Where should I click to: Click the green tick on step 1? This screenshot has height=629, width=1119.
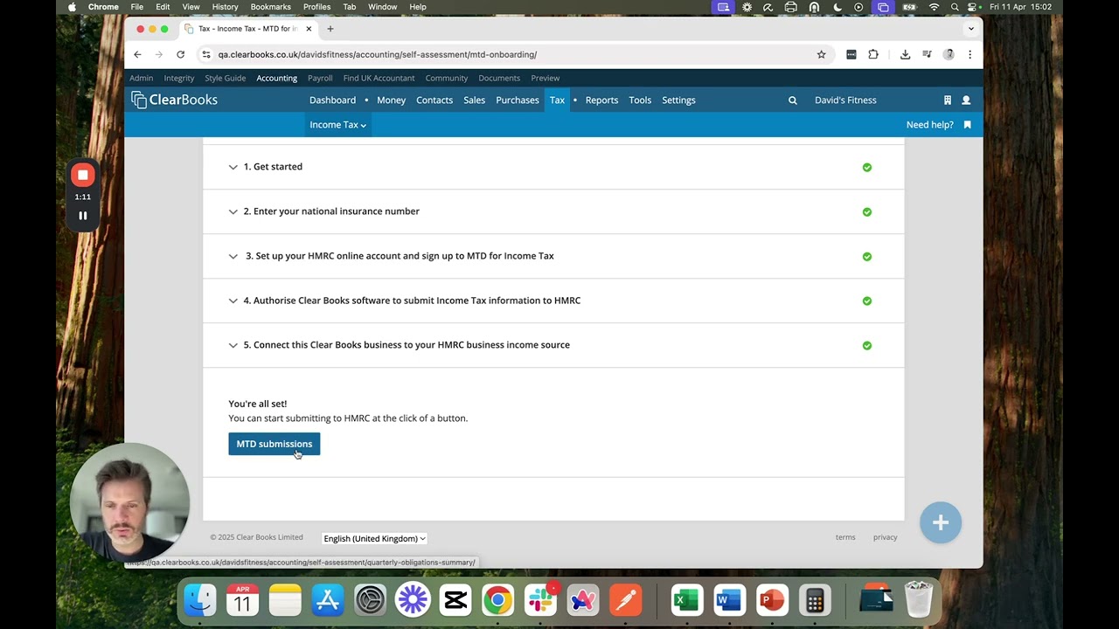(x=867, y=167)
